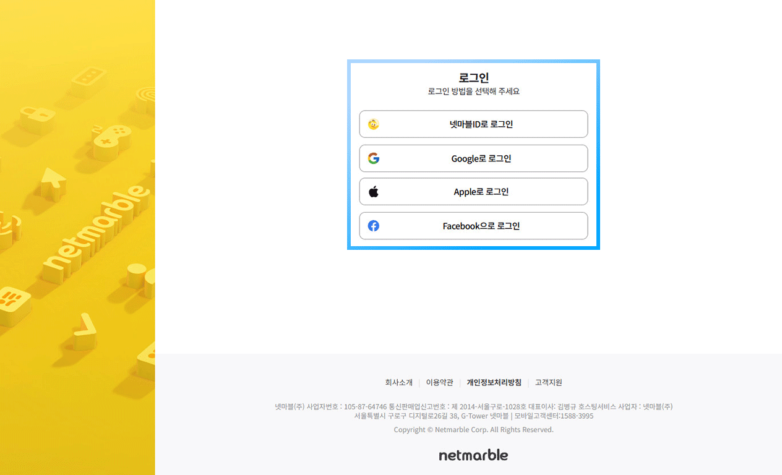Click the netmarble logo in the footer
Screen dimensions: 782x475
pyautogui.click(x=473, y=455)
